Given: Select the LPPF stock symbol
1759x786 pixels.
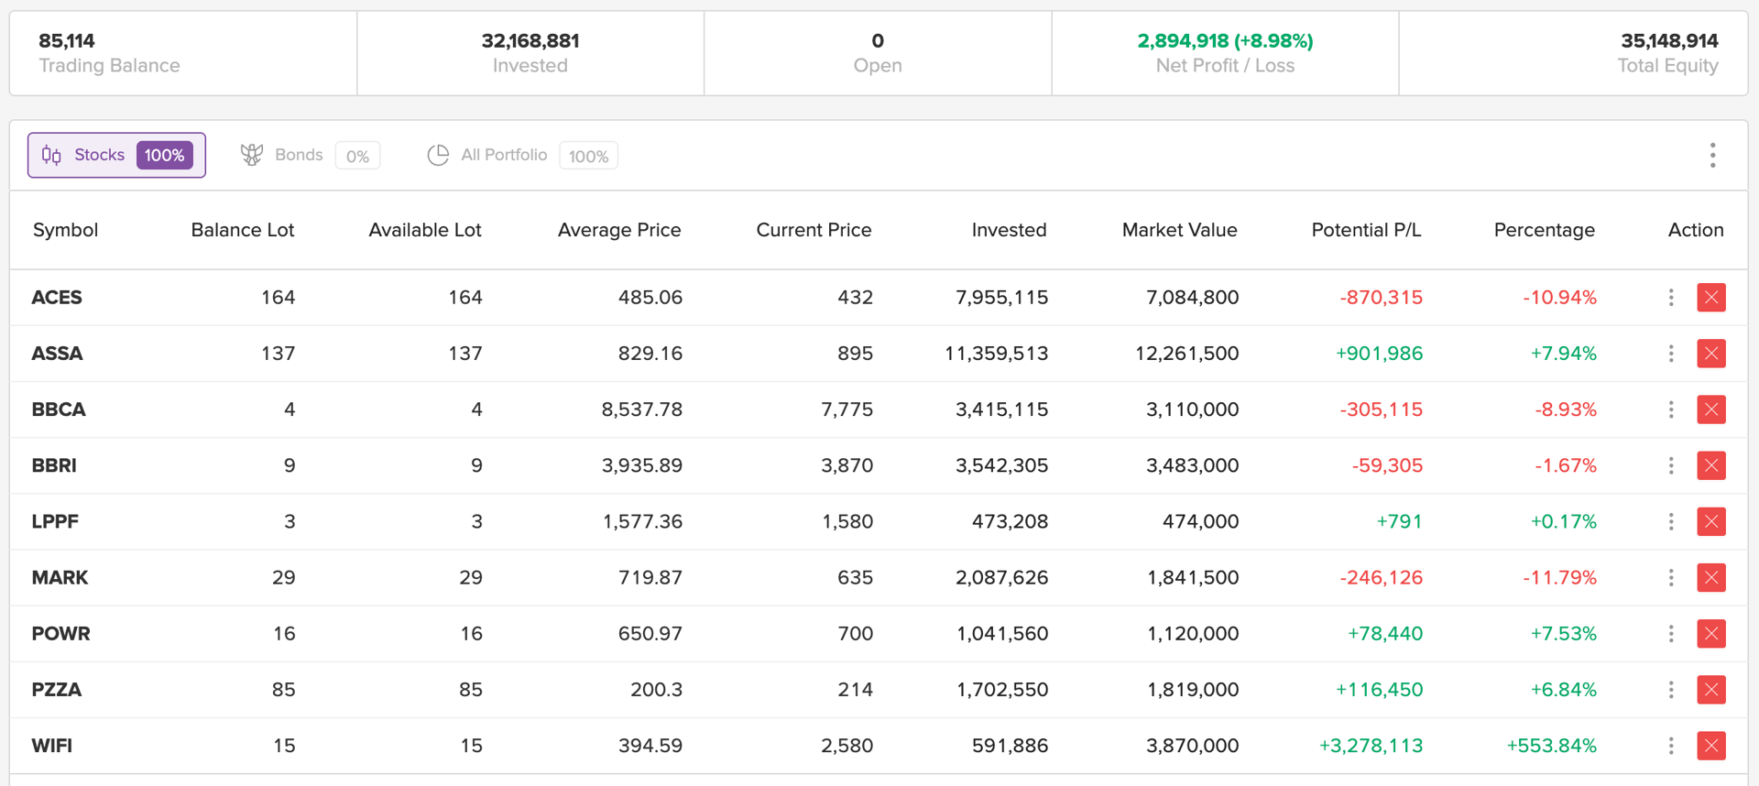Looking at the screenshot, I should pos(55,521).
